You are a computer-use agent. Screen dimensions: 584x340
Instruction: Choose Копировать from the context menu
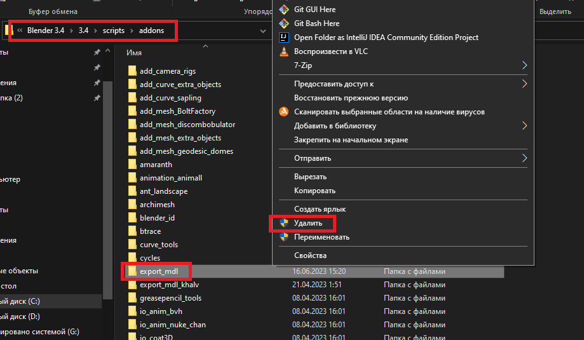click(315, 191)
